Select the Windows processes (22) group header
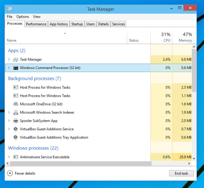The image size is (204, 188). point(33,148)
